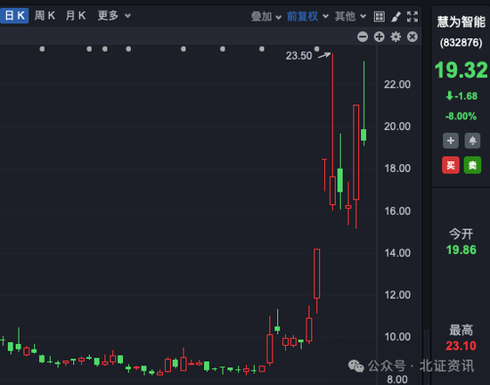Click the 14.00 price axis label
The width and height of the screenshot is (490, 385).
(x=397, y=253)
